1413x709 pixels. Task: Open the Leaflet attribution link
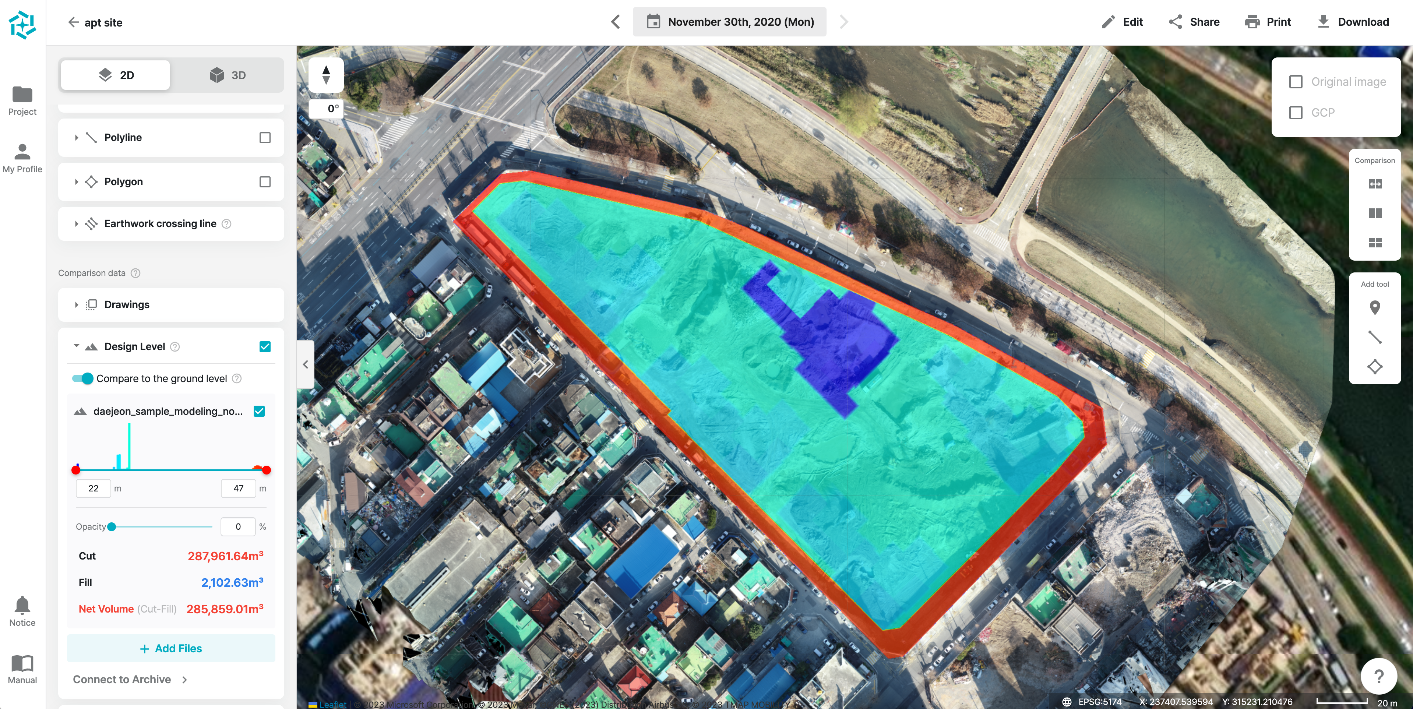(332, 705)
